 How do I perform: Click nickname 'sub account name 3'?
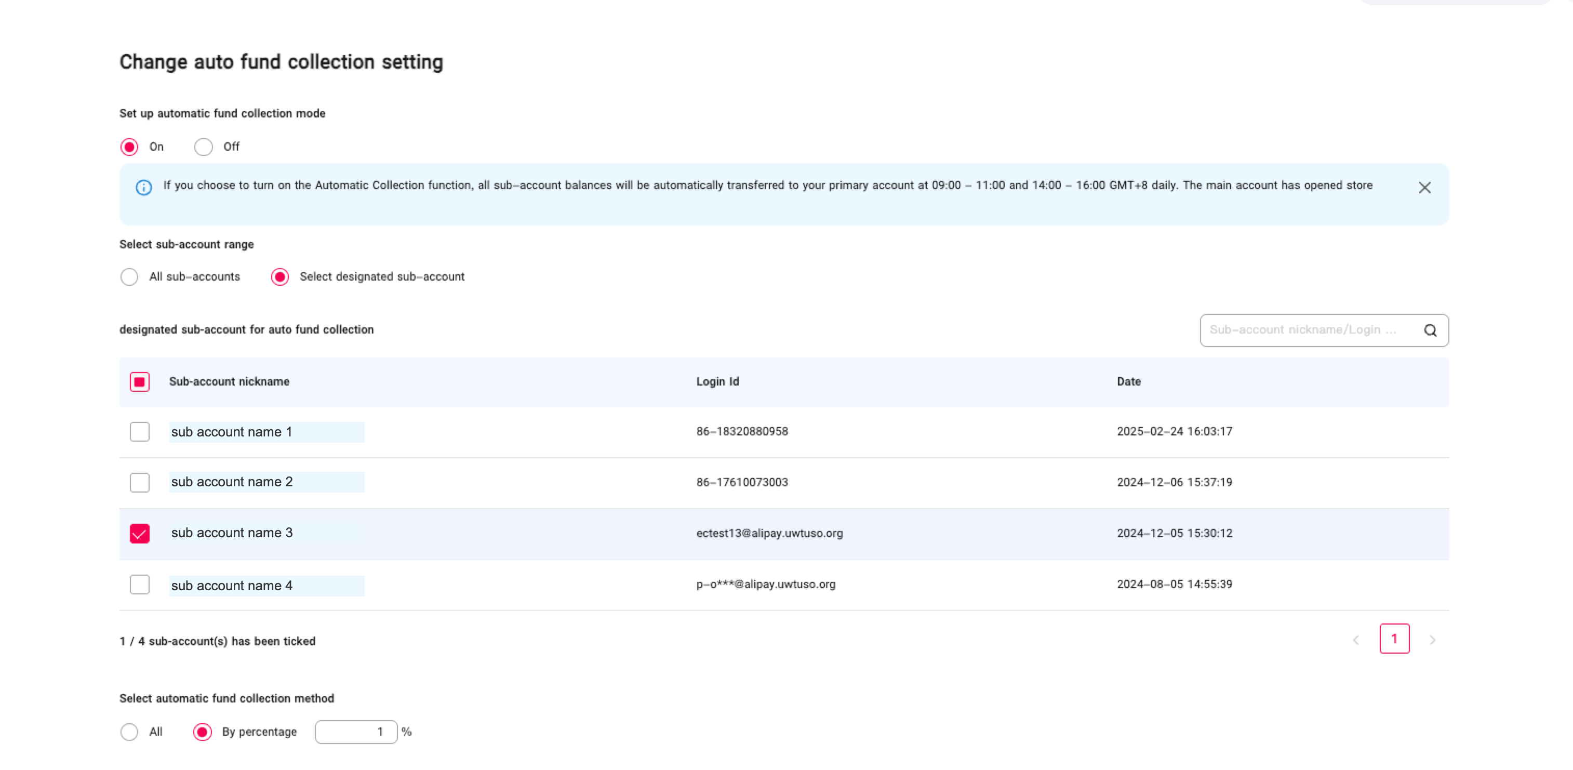click(x=232, y=533)
